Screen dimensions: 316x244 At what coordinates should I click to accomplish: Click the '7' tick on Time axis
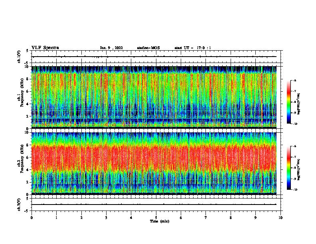coord(206,218)
